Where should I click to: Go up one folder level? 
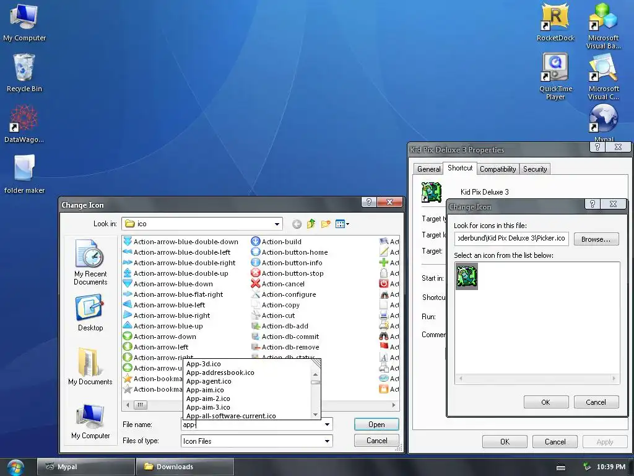pos(311,224)
